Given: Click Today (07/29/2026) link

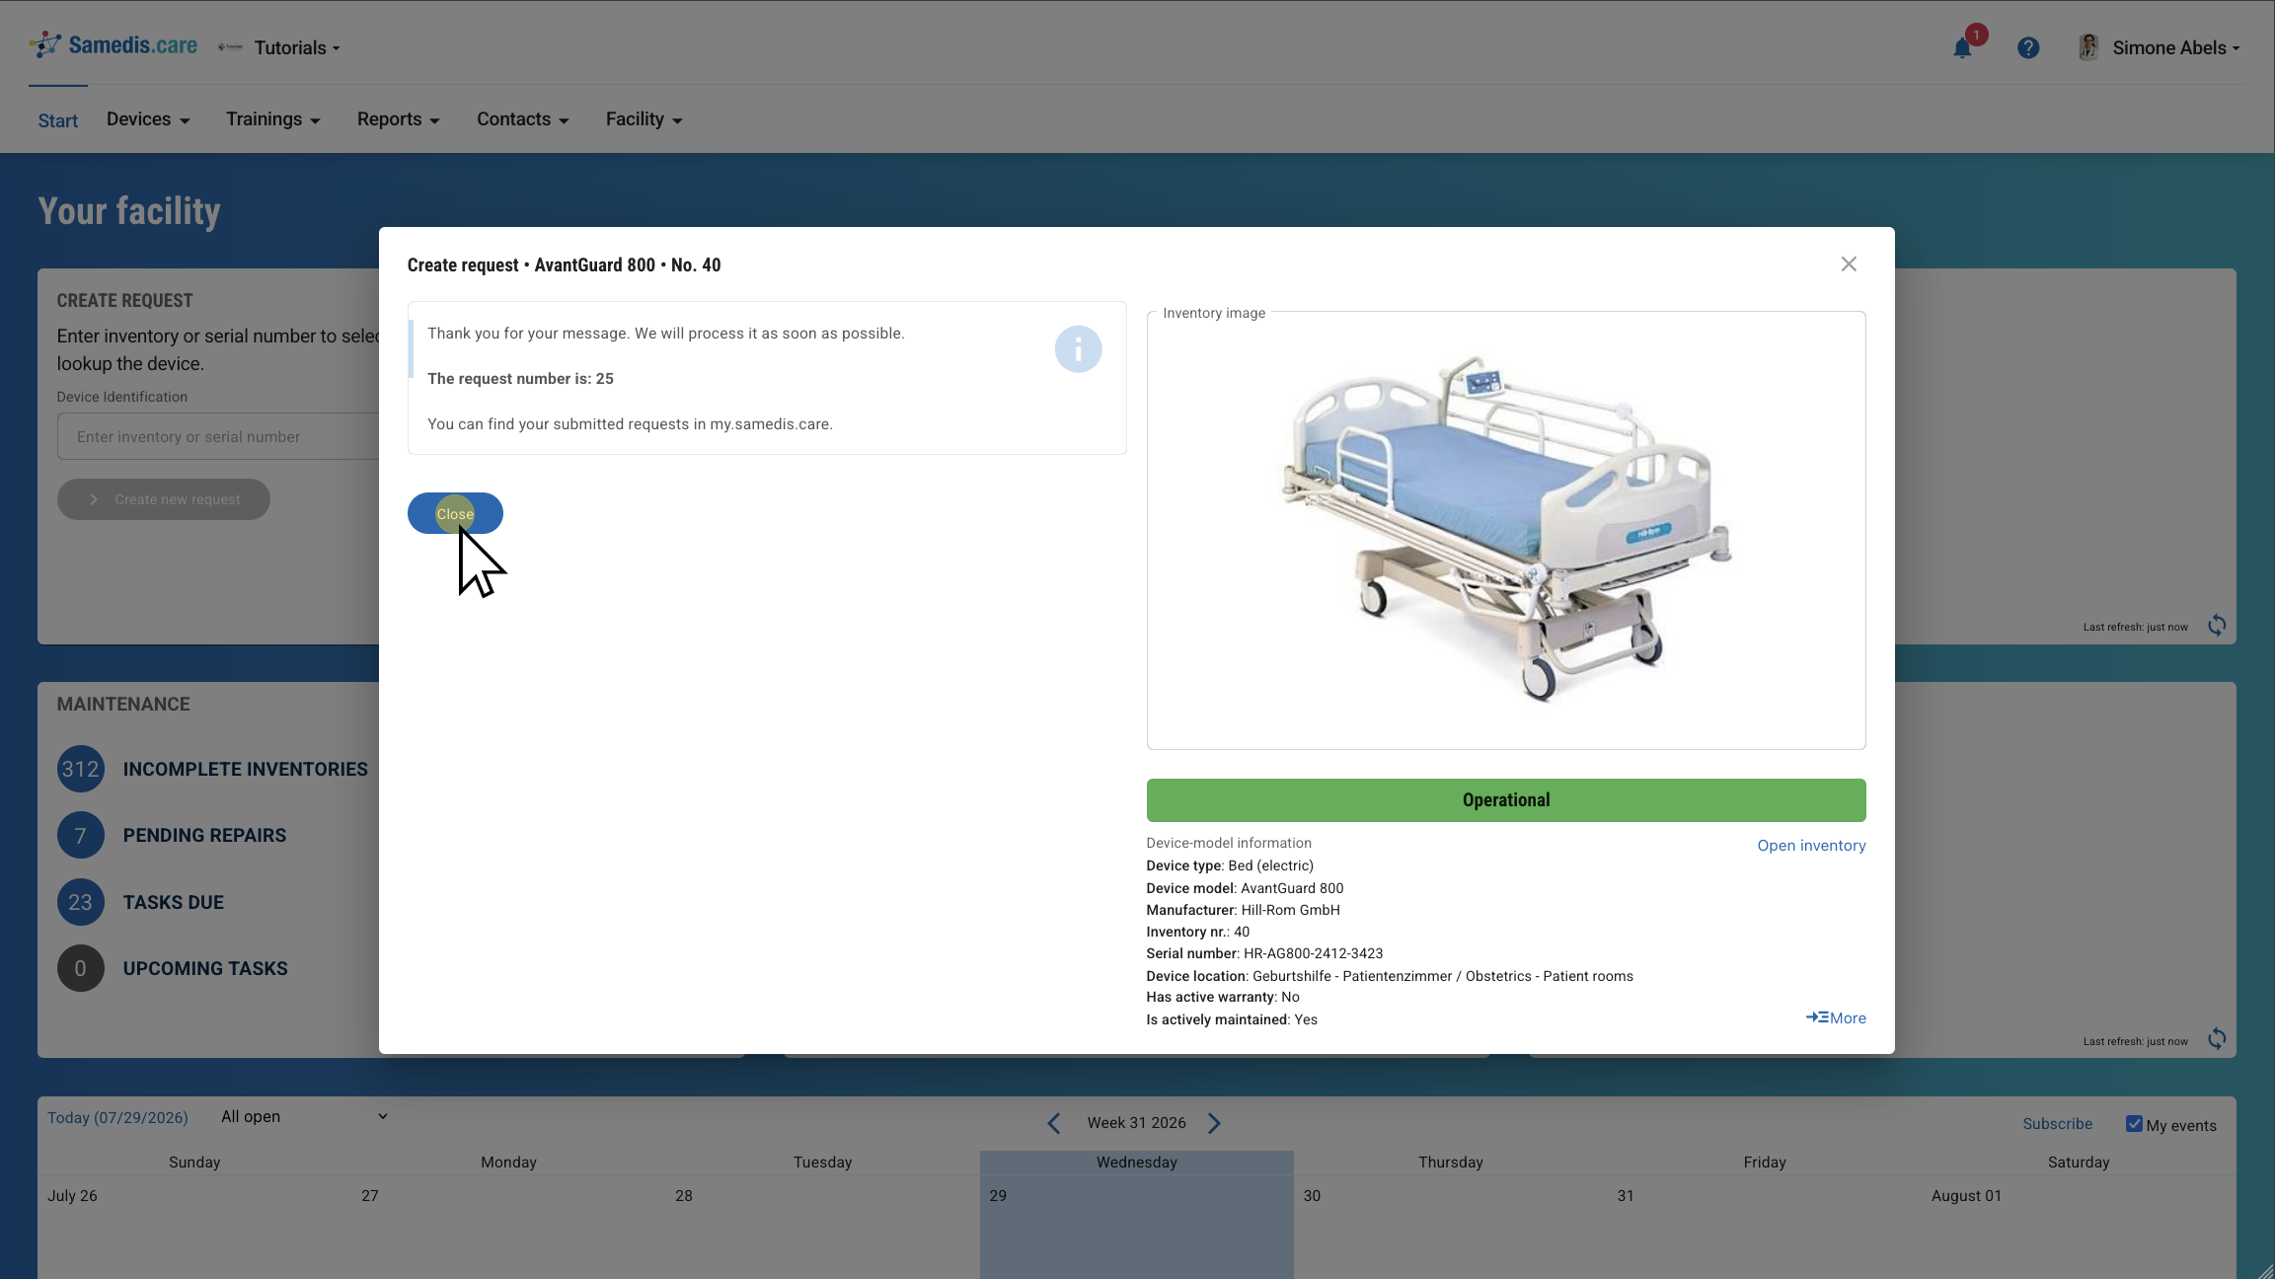Looking at the screenshot, I should click(x=117, y=1117).
